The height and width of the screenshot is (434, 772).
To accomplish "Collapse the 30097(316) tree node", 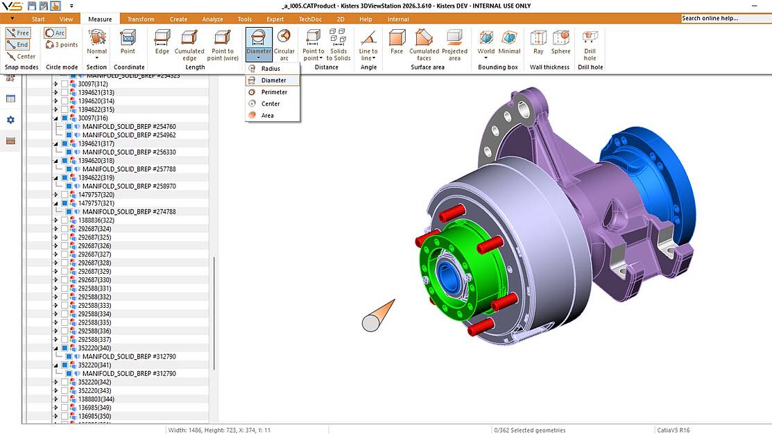I will pos(55,118).
